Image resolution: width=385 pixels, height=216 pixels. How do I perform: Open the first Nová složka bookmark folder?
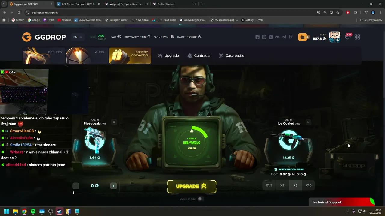point(140,20)
